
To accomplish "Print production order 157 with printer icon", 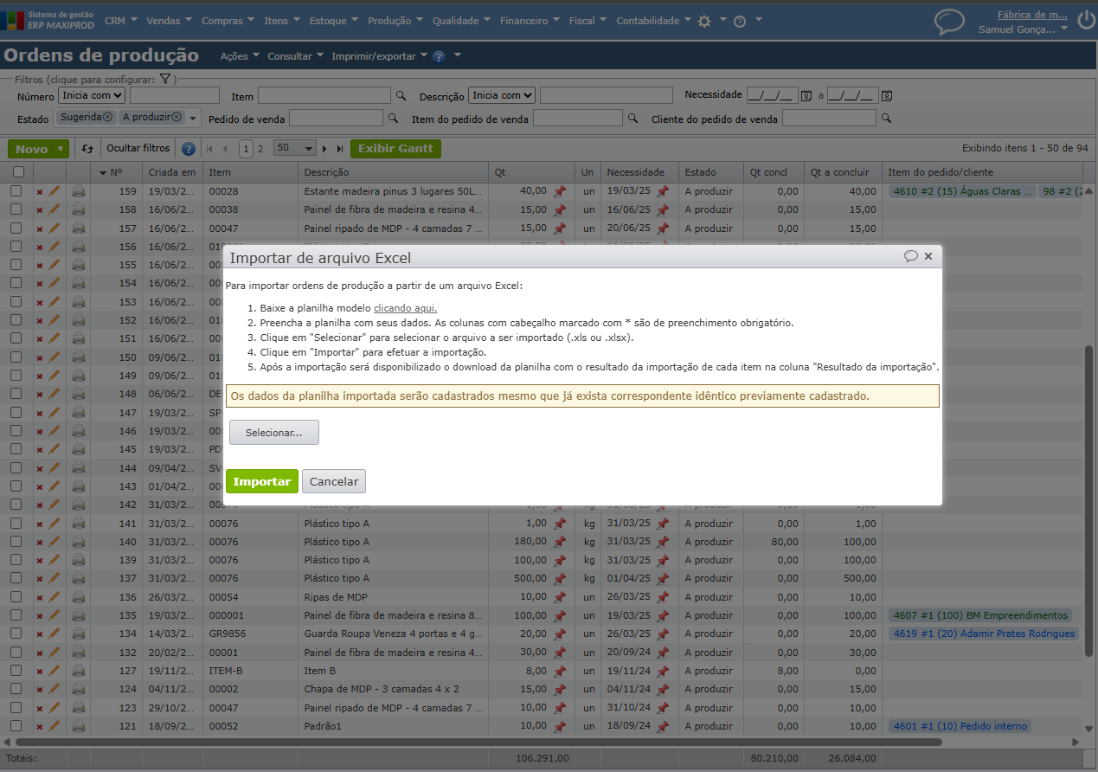I will [x=79, y=228].
